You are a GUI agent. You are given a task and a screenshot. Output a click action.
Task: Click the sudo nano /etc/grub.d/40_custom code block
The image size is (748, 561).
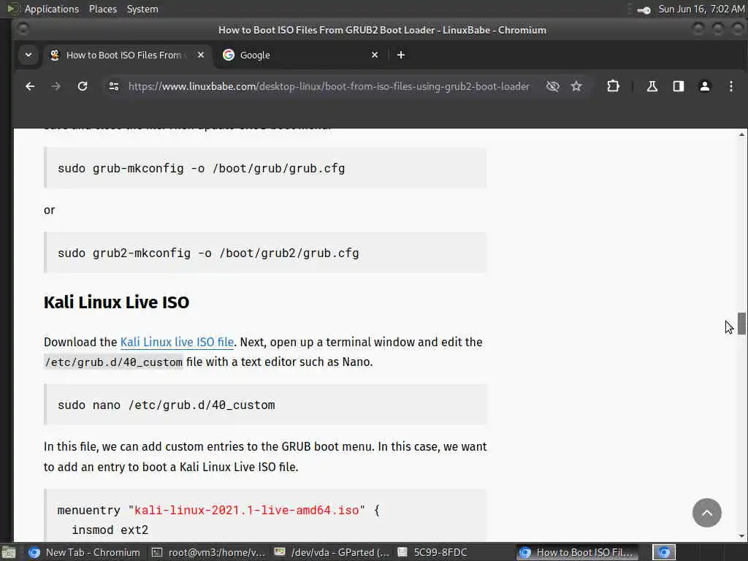(x=265, y=405)
